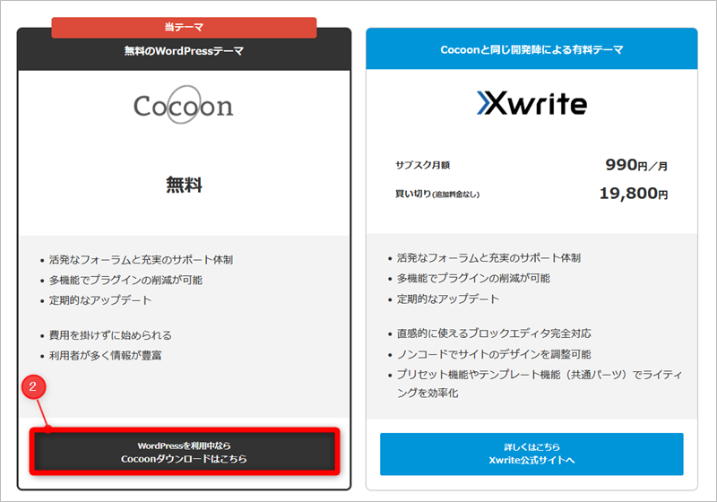
Task: Click the '無料のWordPressテーマ' header
Action: (184, 51)
